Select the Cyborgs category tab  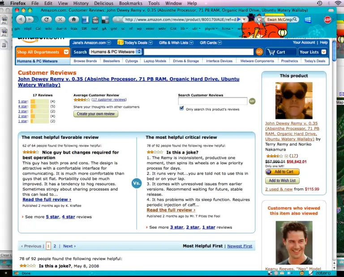pos(131,61)
